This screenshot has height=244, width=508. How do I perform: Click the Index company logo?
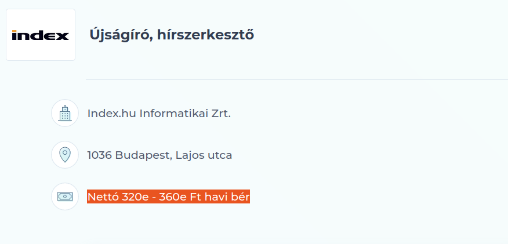tap(41, 35)
